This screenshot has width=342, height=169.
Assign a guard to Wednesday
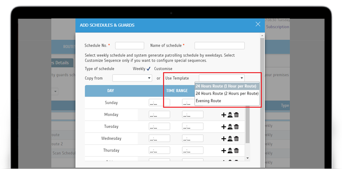pyautogui.click(x=230, y=139)
